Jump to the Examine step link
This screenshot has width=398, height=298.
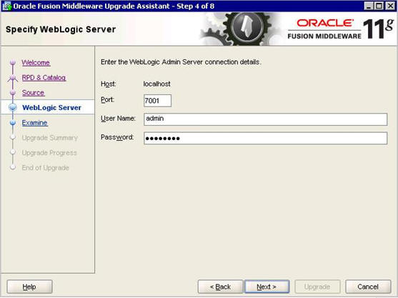[35, 123]
